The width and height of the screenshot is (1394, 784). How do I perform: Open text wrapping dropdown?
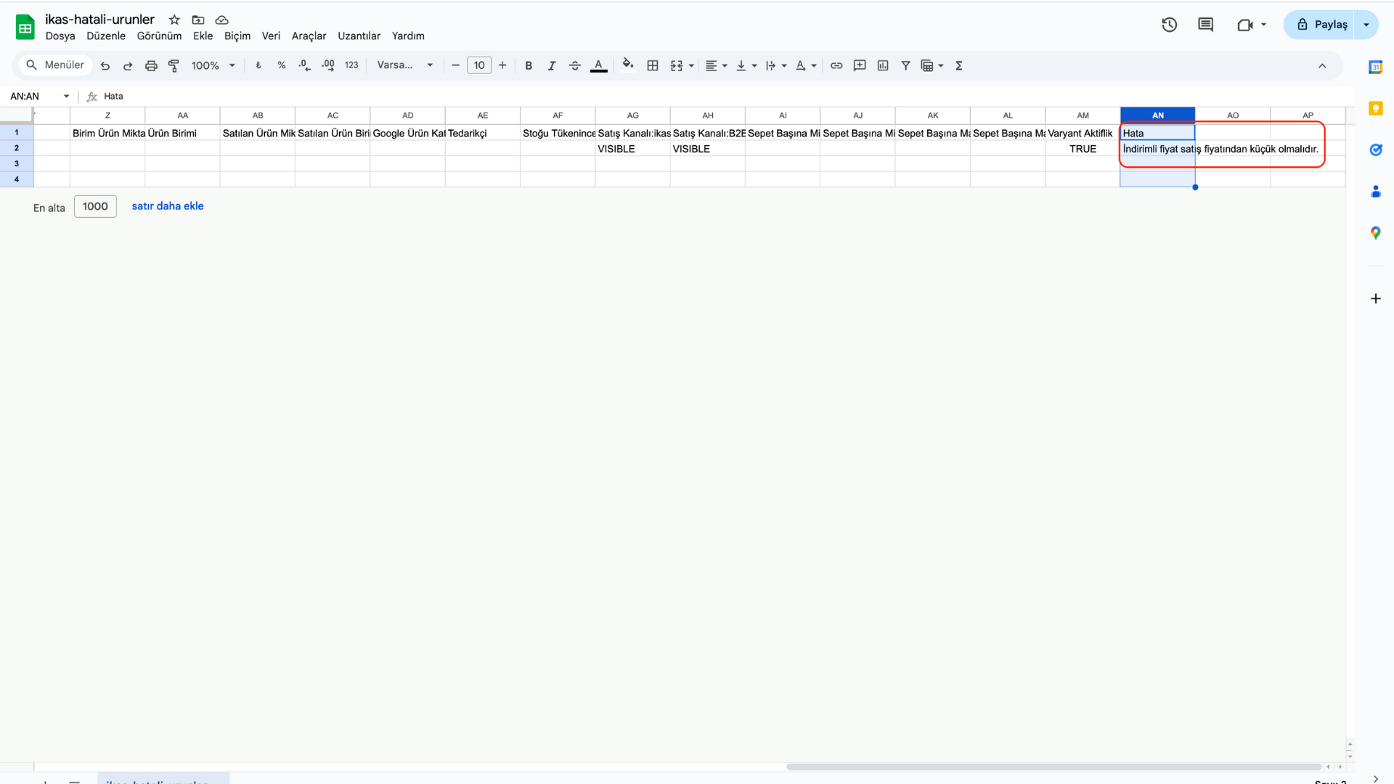point(775,65)
